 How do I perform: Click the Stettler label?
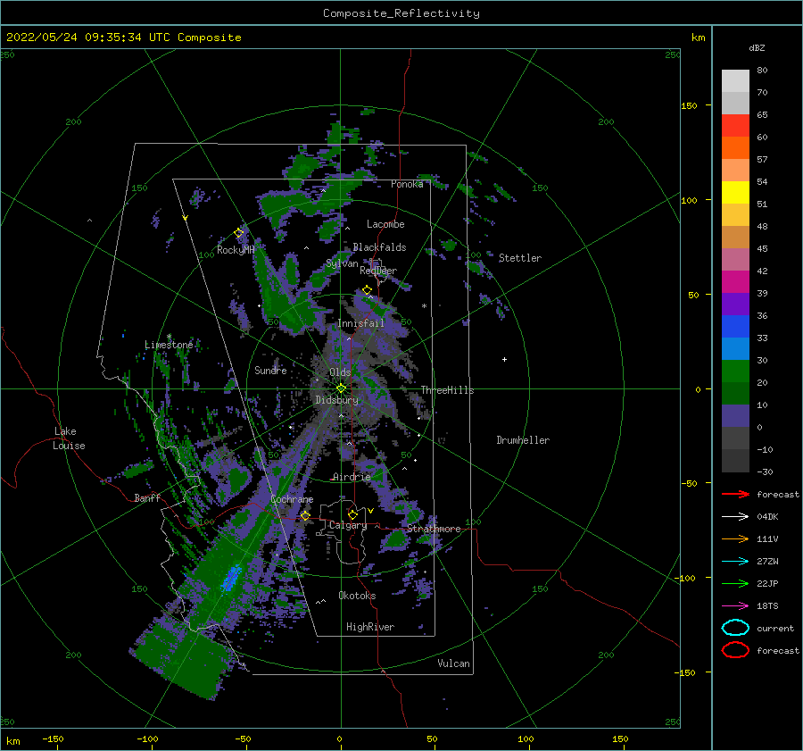[x=520, y=258]
